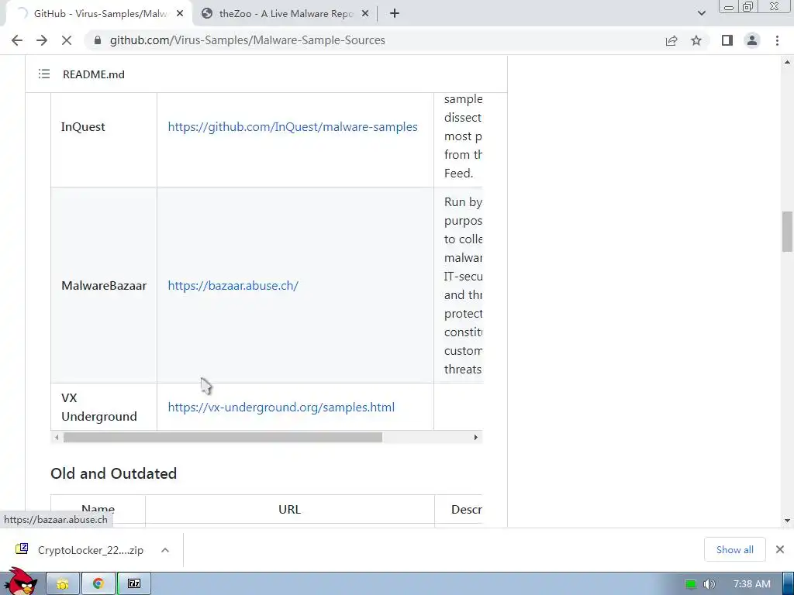Open the volume control tray icon

709,584
